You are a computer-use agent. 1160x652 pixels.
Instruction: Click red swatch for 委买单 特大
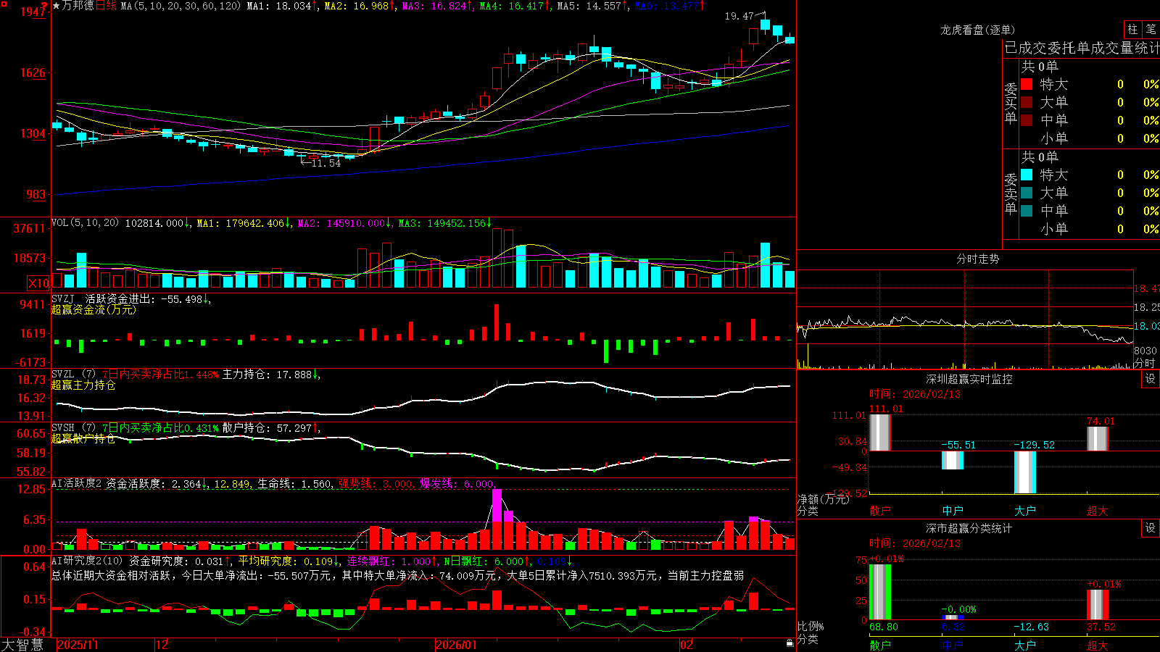1027,84
